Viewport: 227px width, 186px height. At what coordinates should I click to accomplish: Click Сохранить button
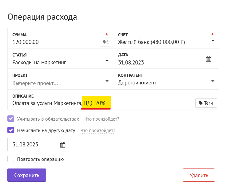click(27, 175)
